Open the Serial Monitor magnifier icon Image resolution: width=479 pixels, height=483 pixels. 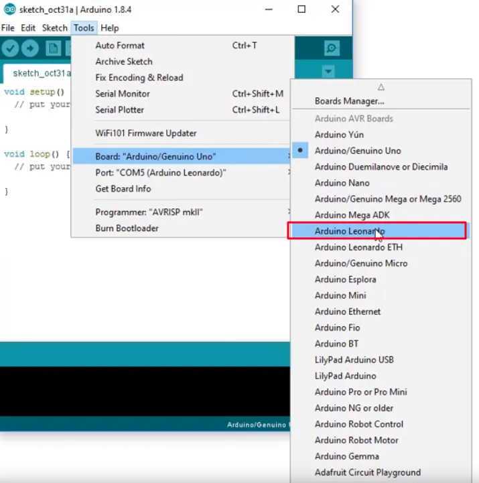coord(332,48)
